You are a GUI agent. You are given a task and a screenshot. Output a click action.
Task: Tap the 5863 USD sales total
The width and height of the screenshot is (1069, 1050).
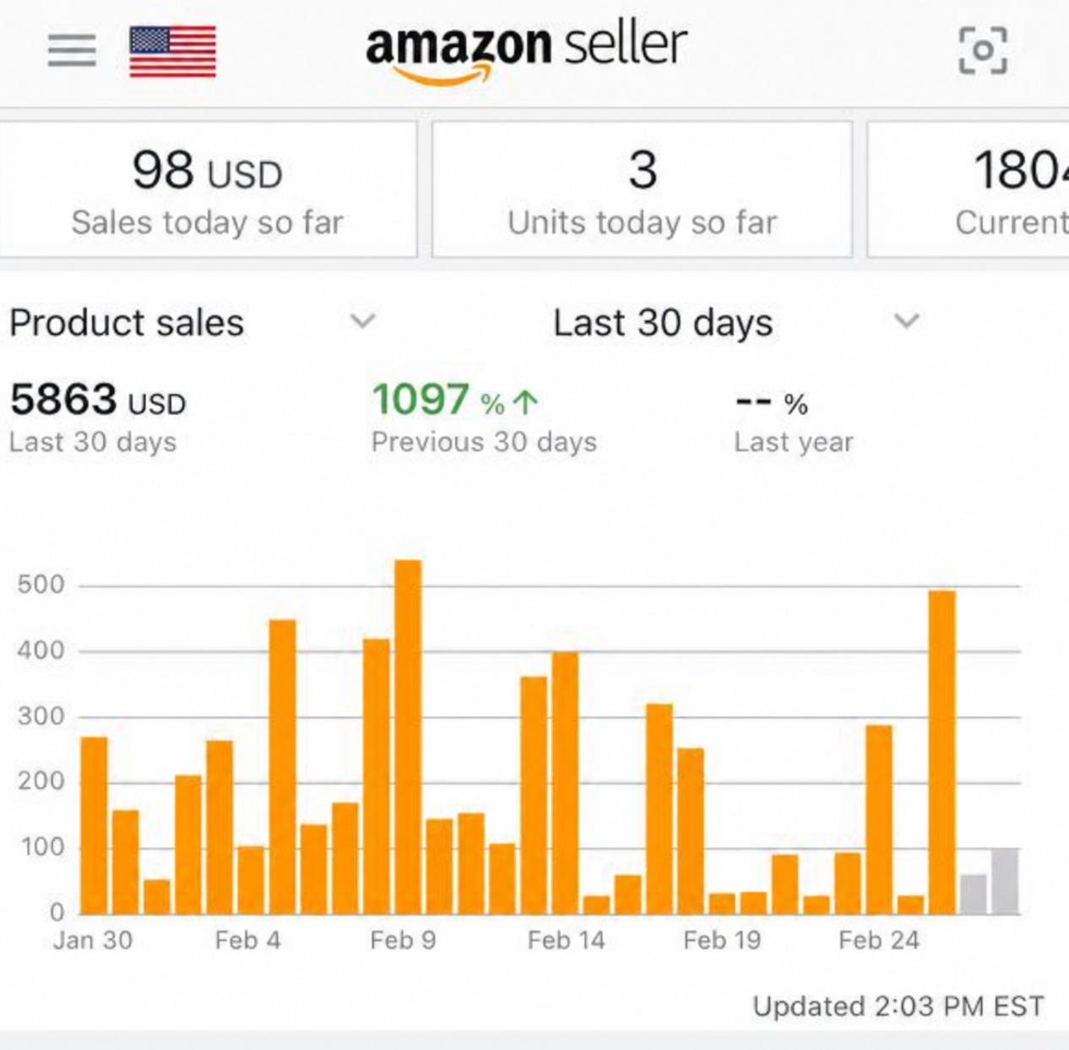point(97,400)
